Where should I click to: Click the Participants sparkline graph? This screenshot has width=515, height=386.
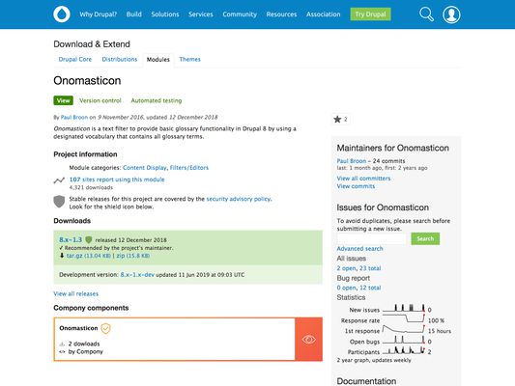(x=404, y=350)
